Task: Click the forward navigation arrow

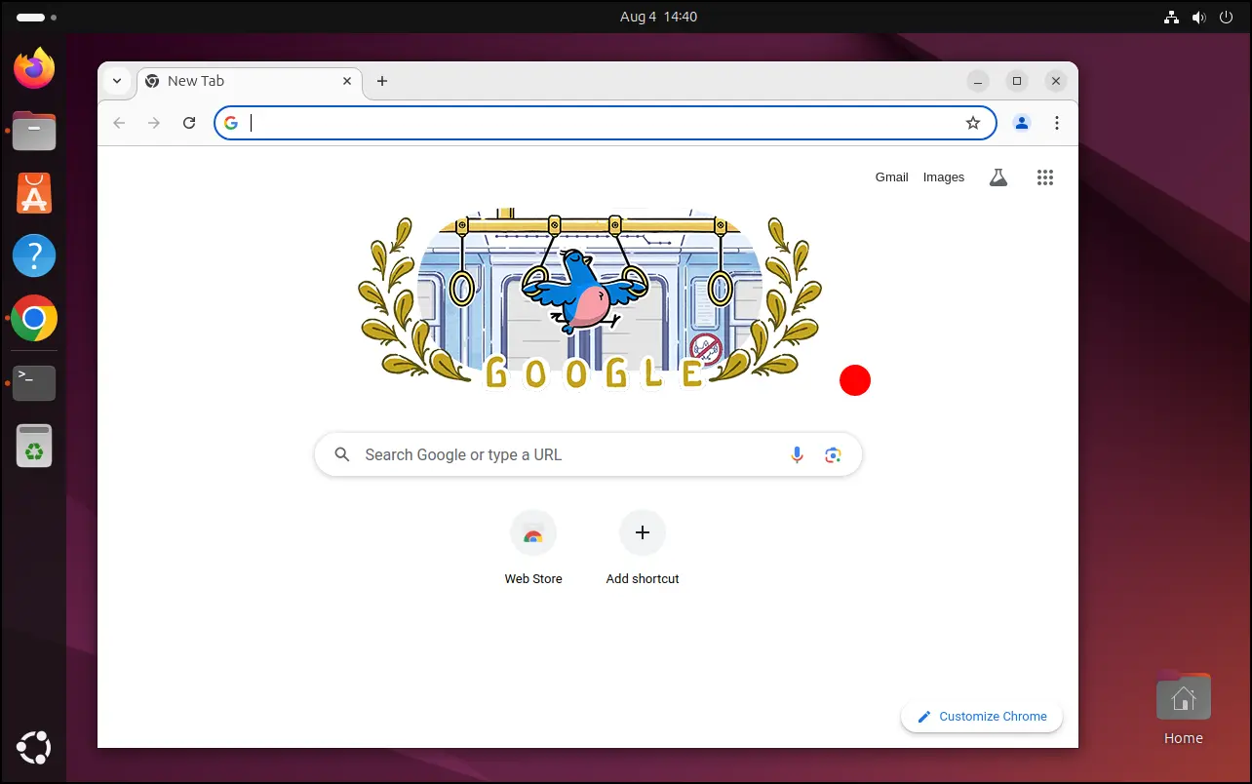Action: point(154,123)
